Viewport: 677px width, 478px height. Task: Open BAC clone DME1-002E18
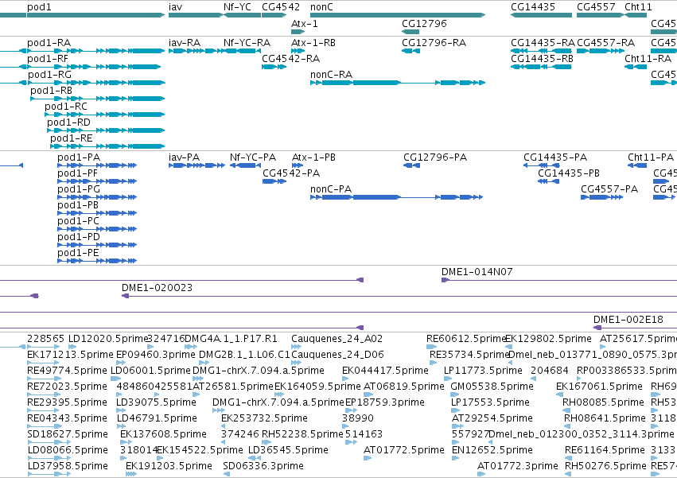[628, 320]
